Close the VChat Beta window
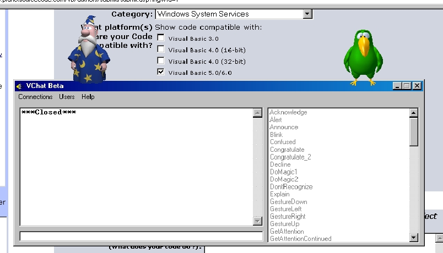This screenshot has width=443, height=253. [417, 86]
